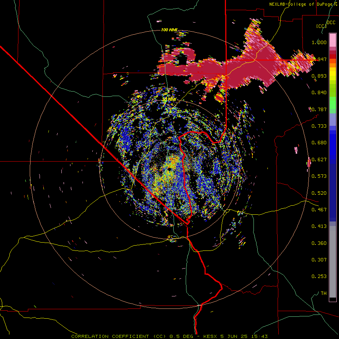Image resolution: width=339 pixels, height=339 pixels.
Task: Click the black radar site dot at the center
Action: coord(169,169)
